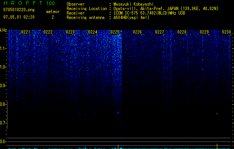Click the 1.0 kHz axis label

click(3, 67)
